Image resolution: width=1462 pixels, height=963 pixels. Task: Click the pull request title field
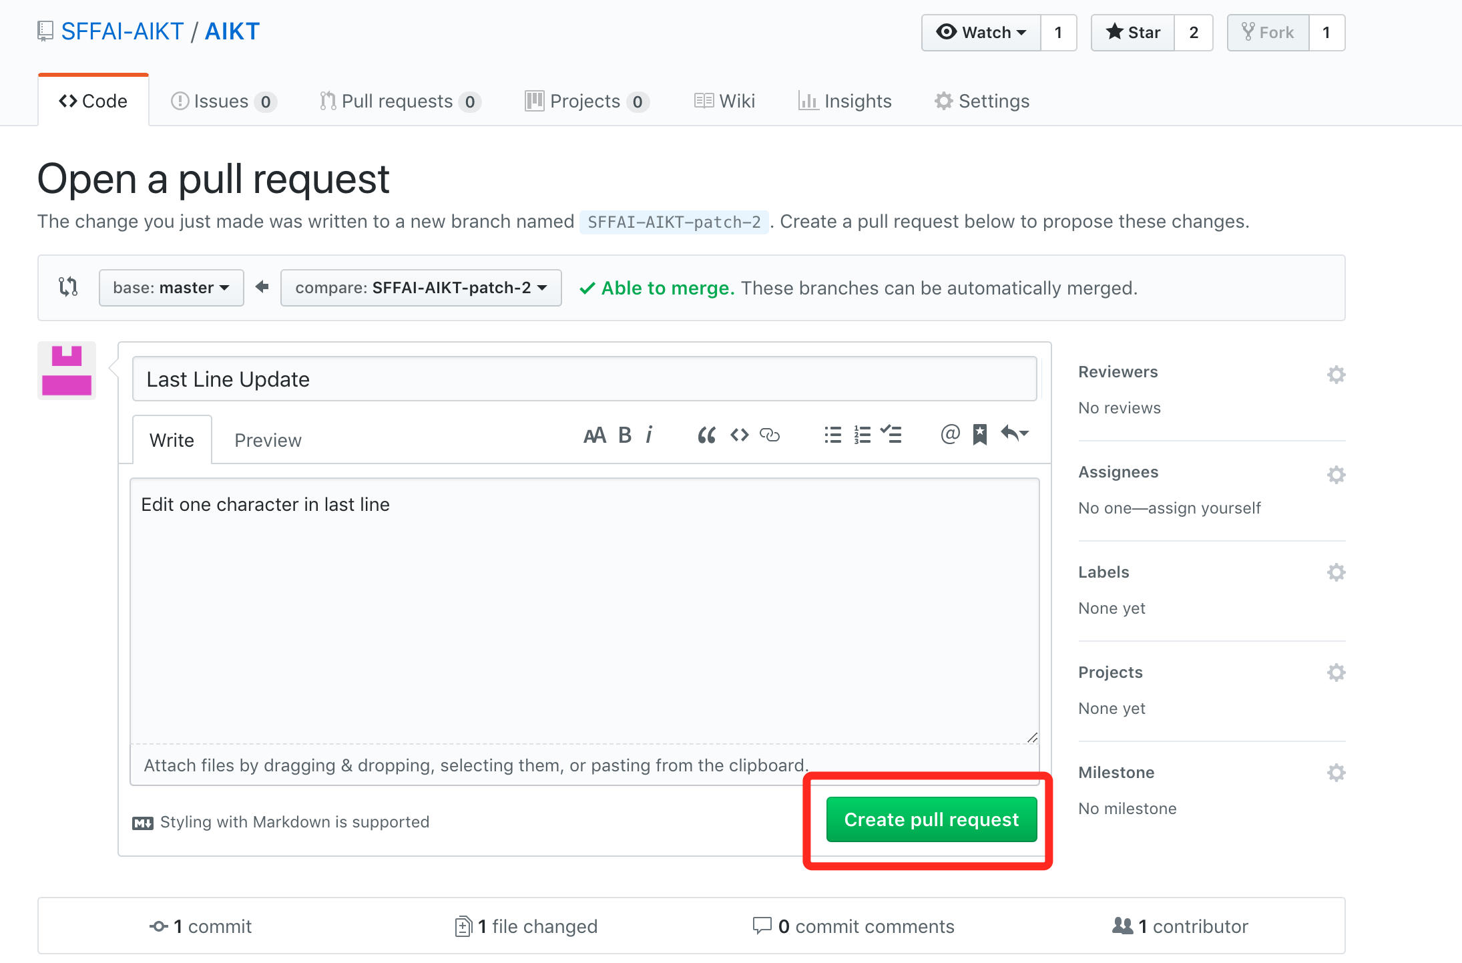pos(584,379)
